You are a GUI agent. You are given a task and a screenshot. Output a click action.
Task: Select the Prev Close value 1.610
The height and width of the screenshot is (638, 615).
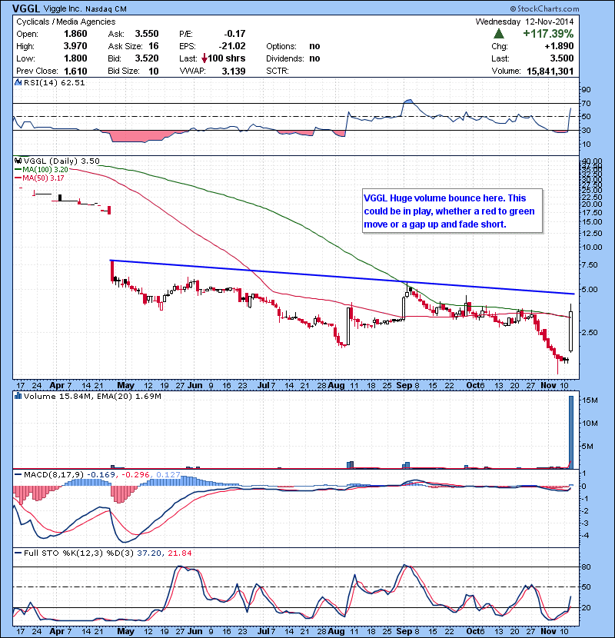click(75, 71)
